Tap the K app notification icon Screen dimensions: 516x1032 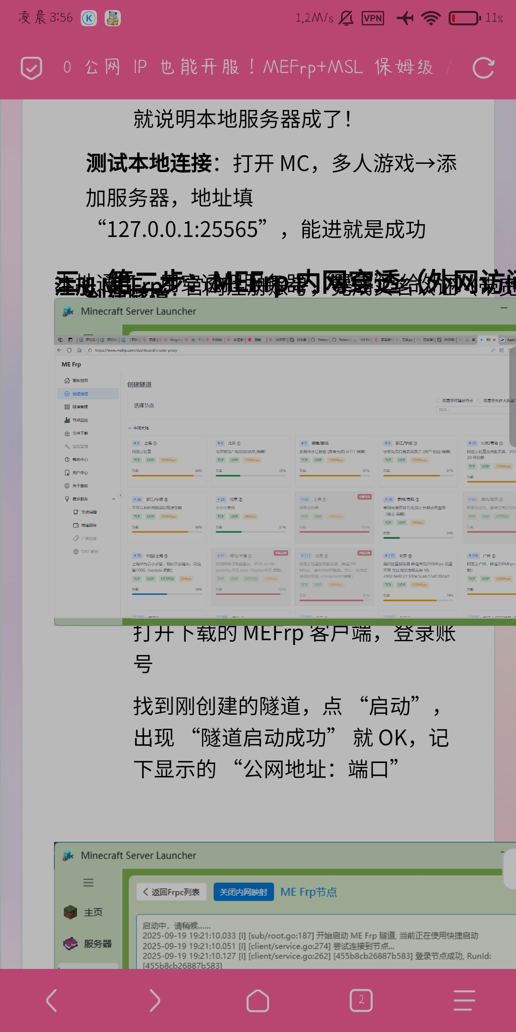click(x=89, y=18)
